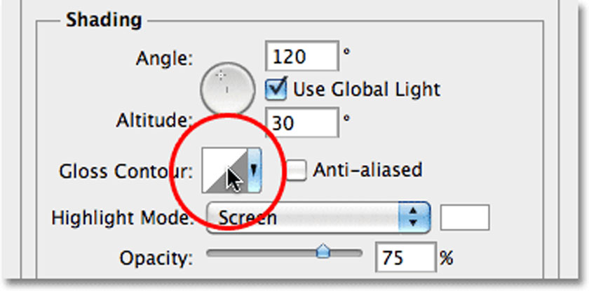
Task: Open the Gloss Contour curve thumbnail
Action: point(224,171)
